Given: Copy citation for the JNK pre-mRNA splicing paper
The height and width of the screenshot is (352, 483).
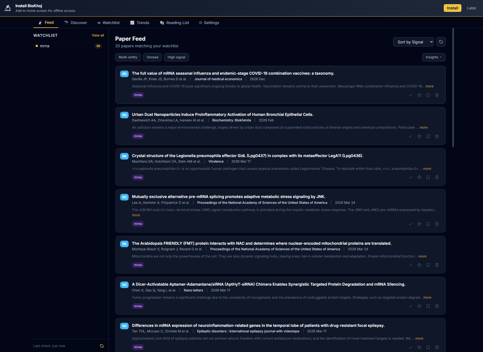Looking at the screenshot, I should pos(437,224).
